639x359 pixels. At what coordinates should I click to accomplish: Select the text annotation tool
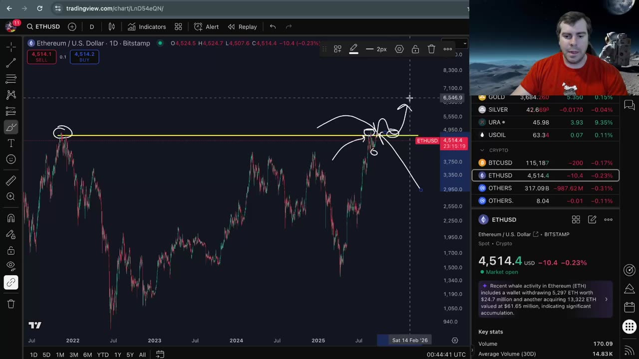click(x=10, y=143)
